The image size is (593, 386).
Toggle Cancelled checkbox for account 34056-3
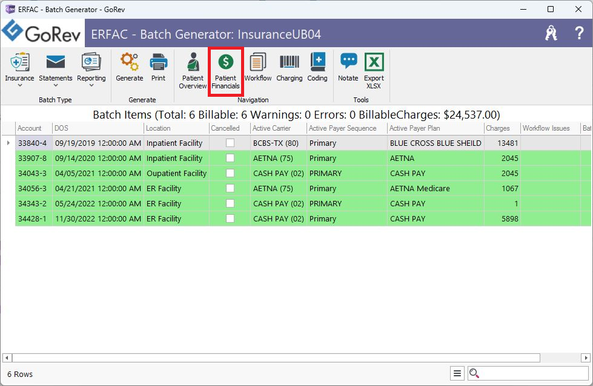(230, 188)
